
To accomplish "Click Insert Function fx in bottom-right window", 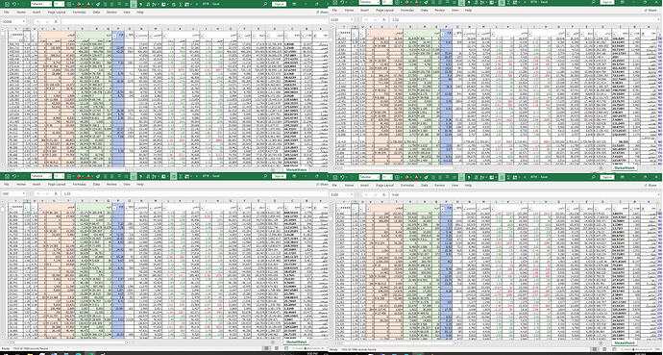I will coord(384,194).
